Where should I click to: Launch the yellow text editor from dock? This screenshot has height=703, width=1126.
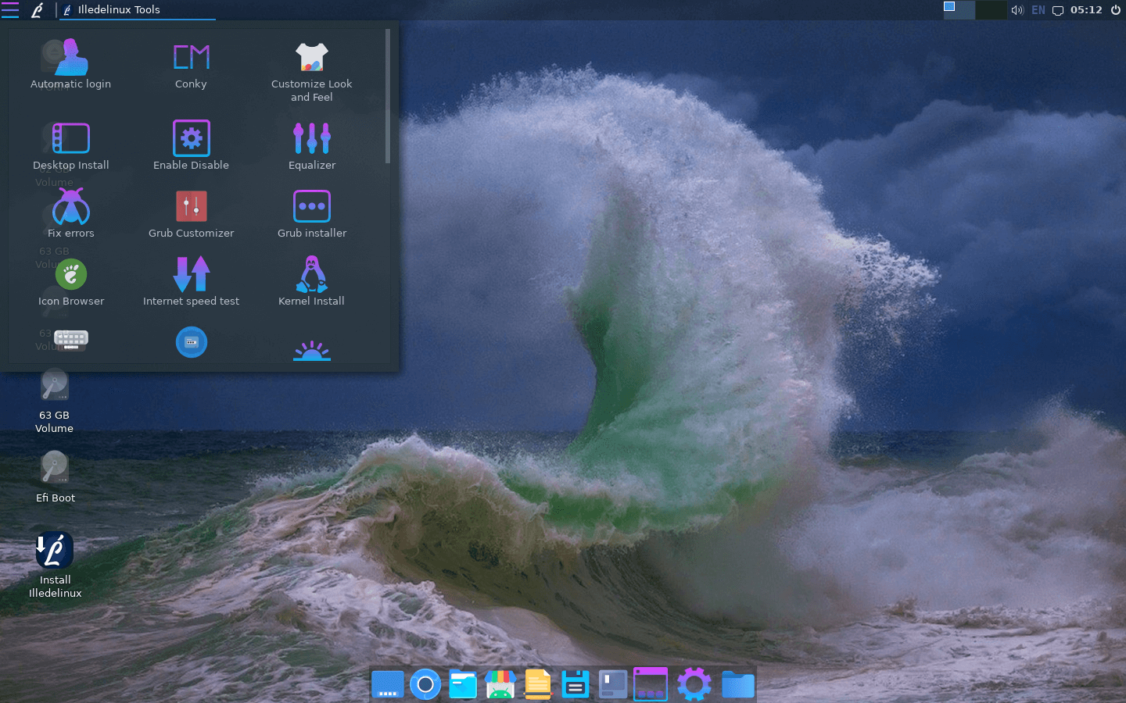538,684
